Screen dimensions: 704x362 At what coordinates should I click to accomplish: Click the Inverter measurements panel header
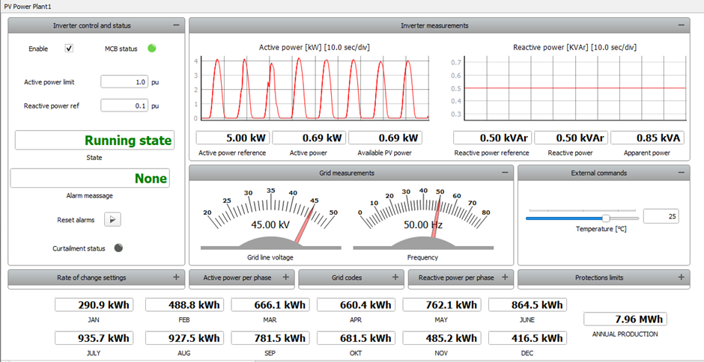pyautogui.click(x=439, y=25)
